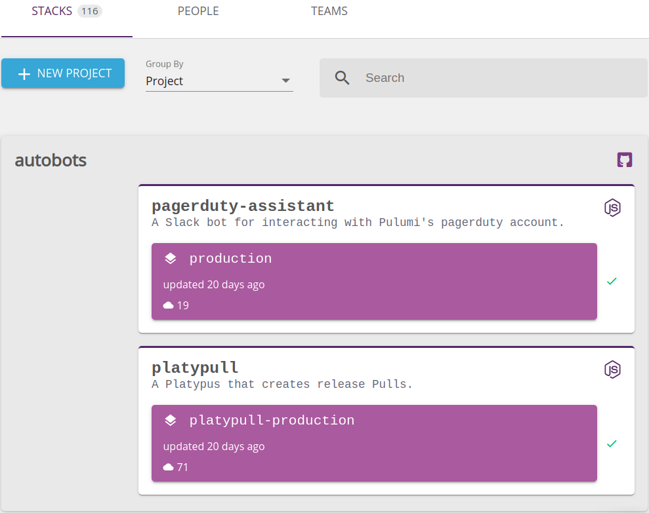Viewport: 649px width, 513px height.
Task: Open the platypull project
Action: pyautogui.click(x=195, y=367)
